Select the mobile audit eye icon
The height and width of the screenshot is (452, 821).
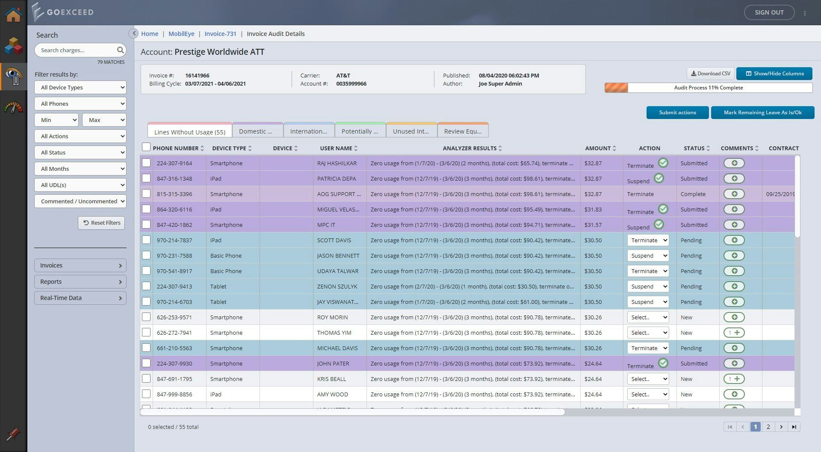13,77
